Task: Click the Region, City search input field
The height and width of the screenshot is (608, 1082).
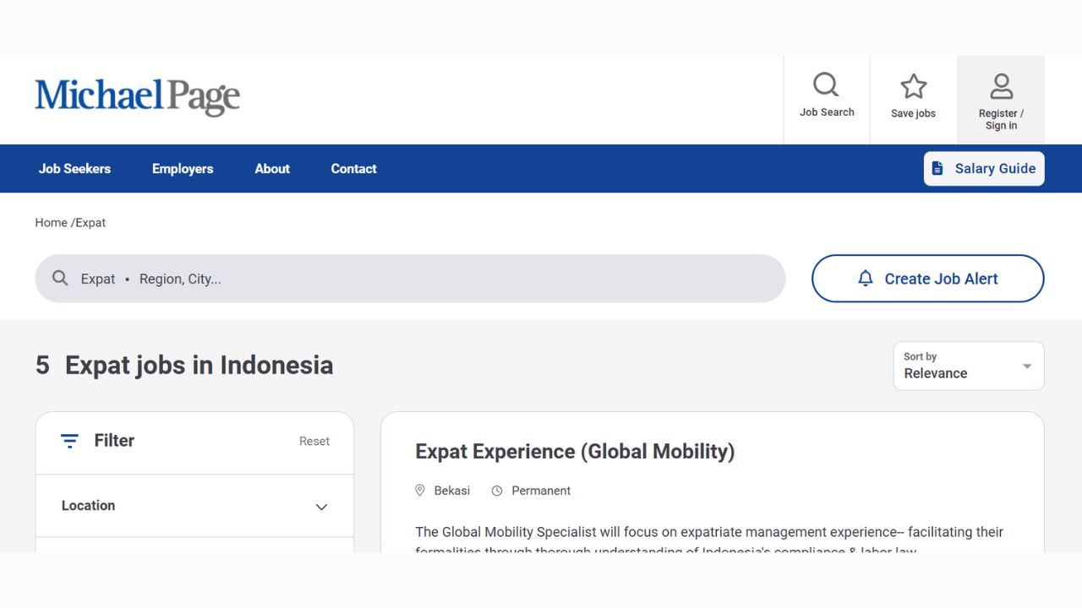Action: point(180,278)
